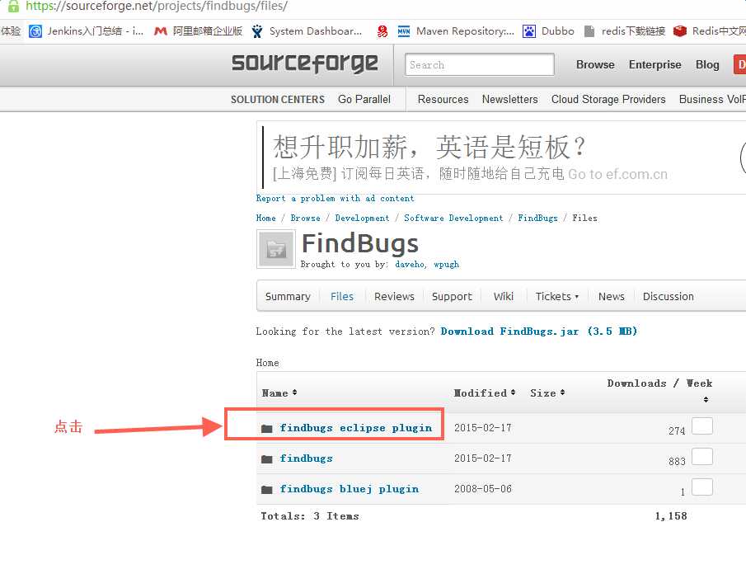Open Blog in the top navigation
Image resolution: width=746 pixels, height=569 pixels.
[707, 64]
